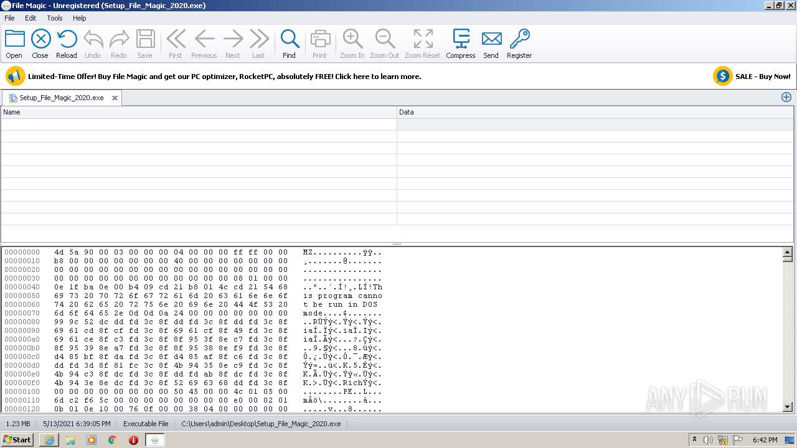Open the Edit menu
797x448 pixels.
(31, 18)
